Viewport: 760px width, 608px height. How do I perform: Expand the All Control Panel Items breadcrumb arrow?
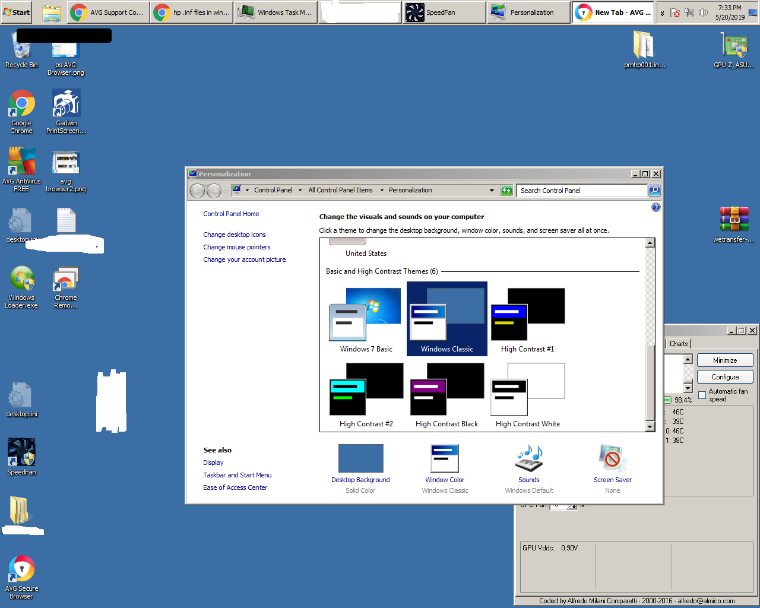tap(382, 191)
